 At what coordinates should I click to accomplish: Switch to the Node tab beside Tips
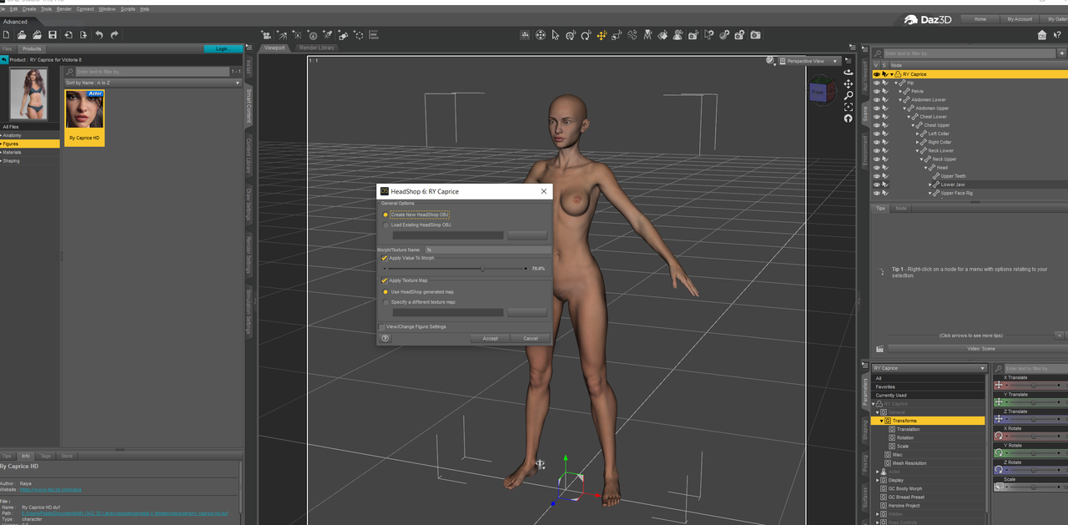tap(901, 208)
